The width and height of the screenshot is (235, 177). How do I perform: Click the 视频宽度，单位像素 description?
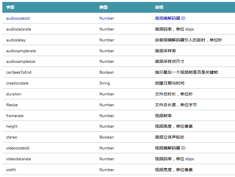pos(174,170)
